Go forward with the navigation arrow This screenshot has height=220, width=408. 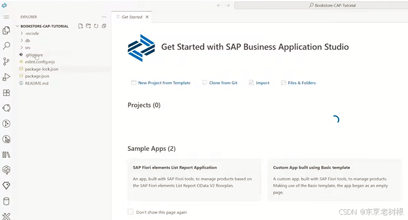[228, 5]
